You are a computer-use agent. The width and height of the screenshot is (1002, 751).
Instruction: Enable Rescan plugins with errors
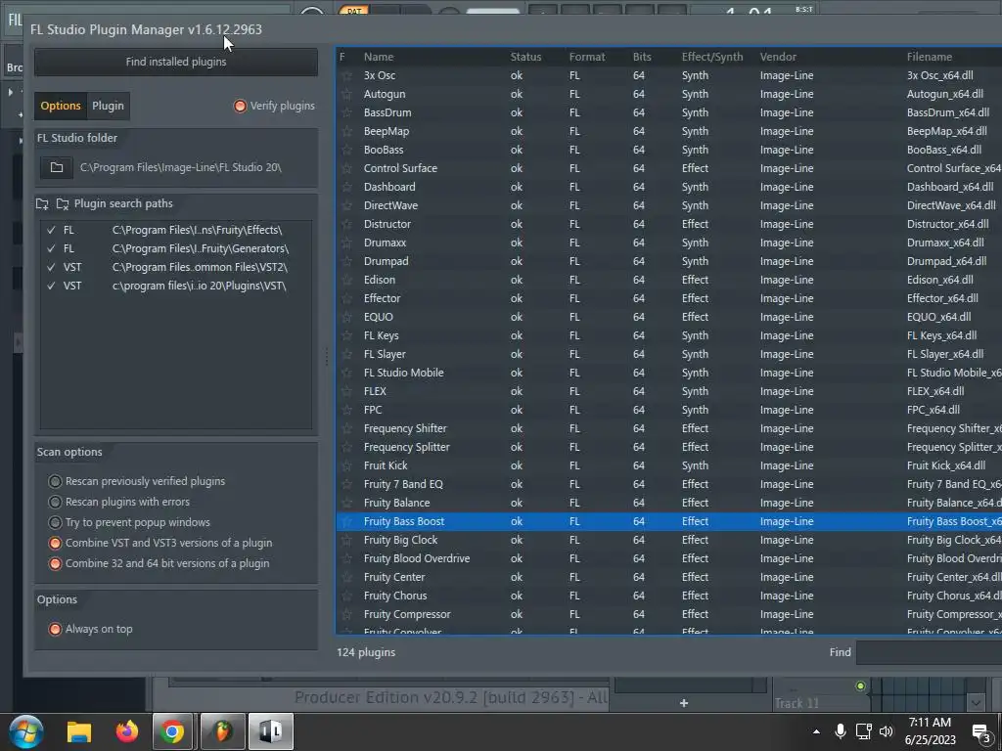pos(119,502)
